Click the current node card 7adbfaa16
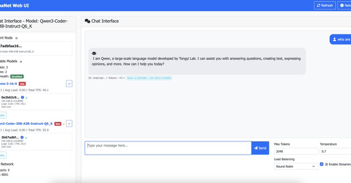The width and height of the screenshot is (351, 183). click(36, 48)
